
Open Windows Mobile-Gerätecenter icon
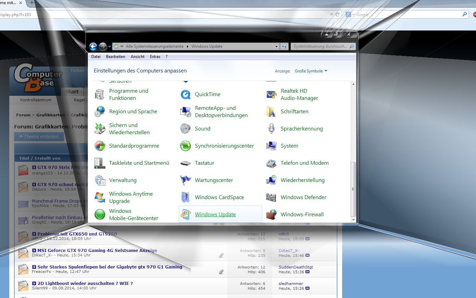pos(100,215)
